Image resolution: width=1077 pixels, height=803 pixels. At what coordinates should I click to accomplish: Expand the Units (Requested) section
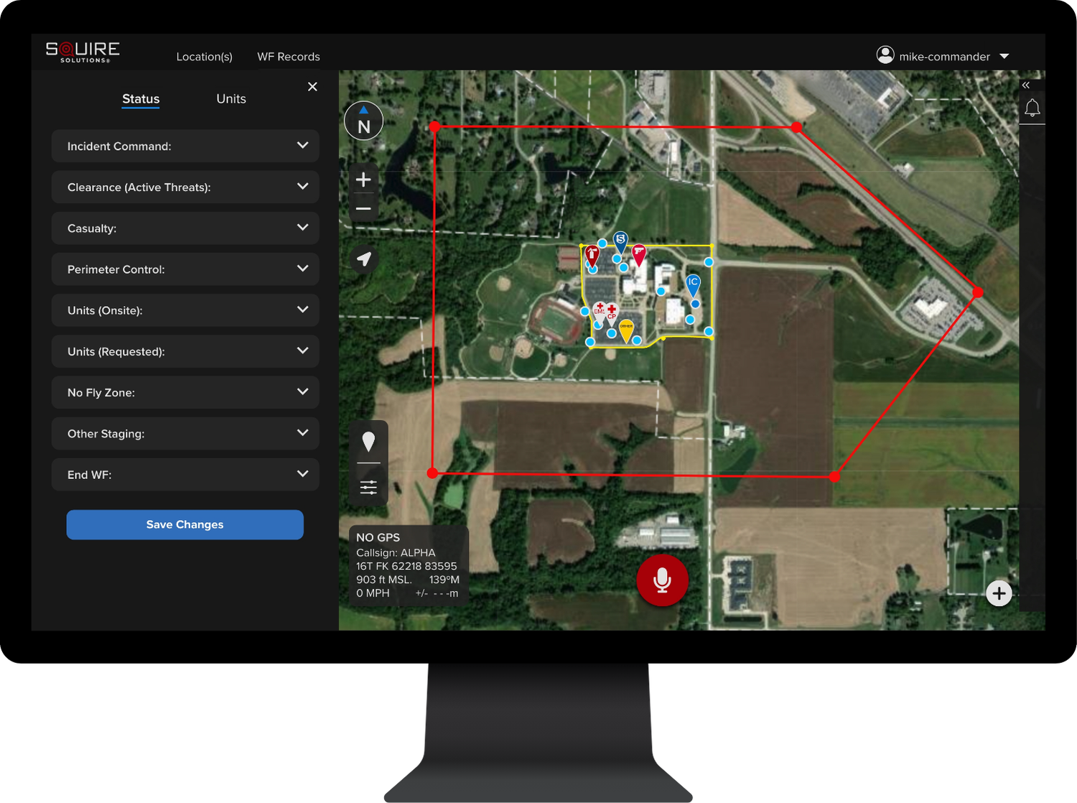click(185, 351)
